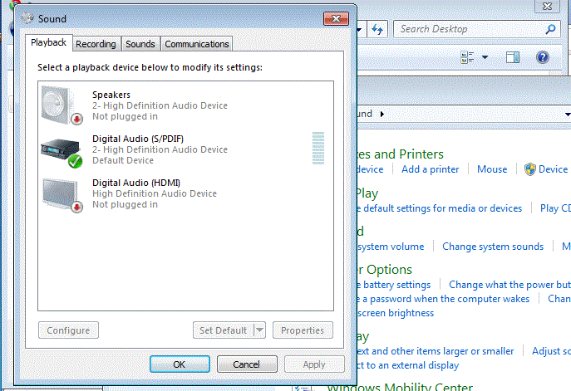Go to the Communications tab

[196, 44]
